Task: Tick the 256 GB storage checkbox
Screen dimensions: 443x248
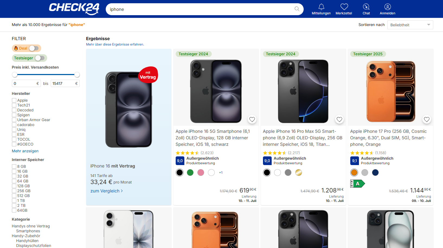Action: tap(14, 191)
